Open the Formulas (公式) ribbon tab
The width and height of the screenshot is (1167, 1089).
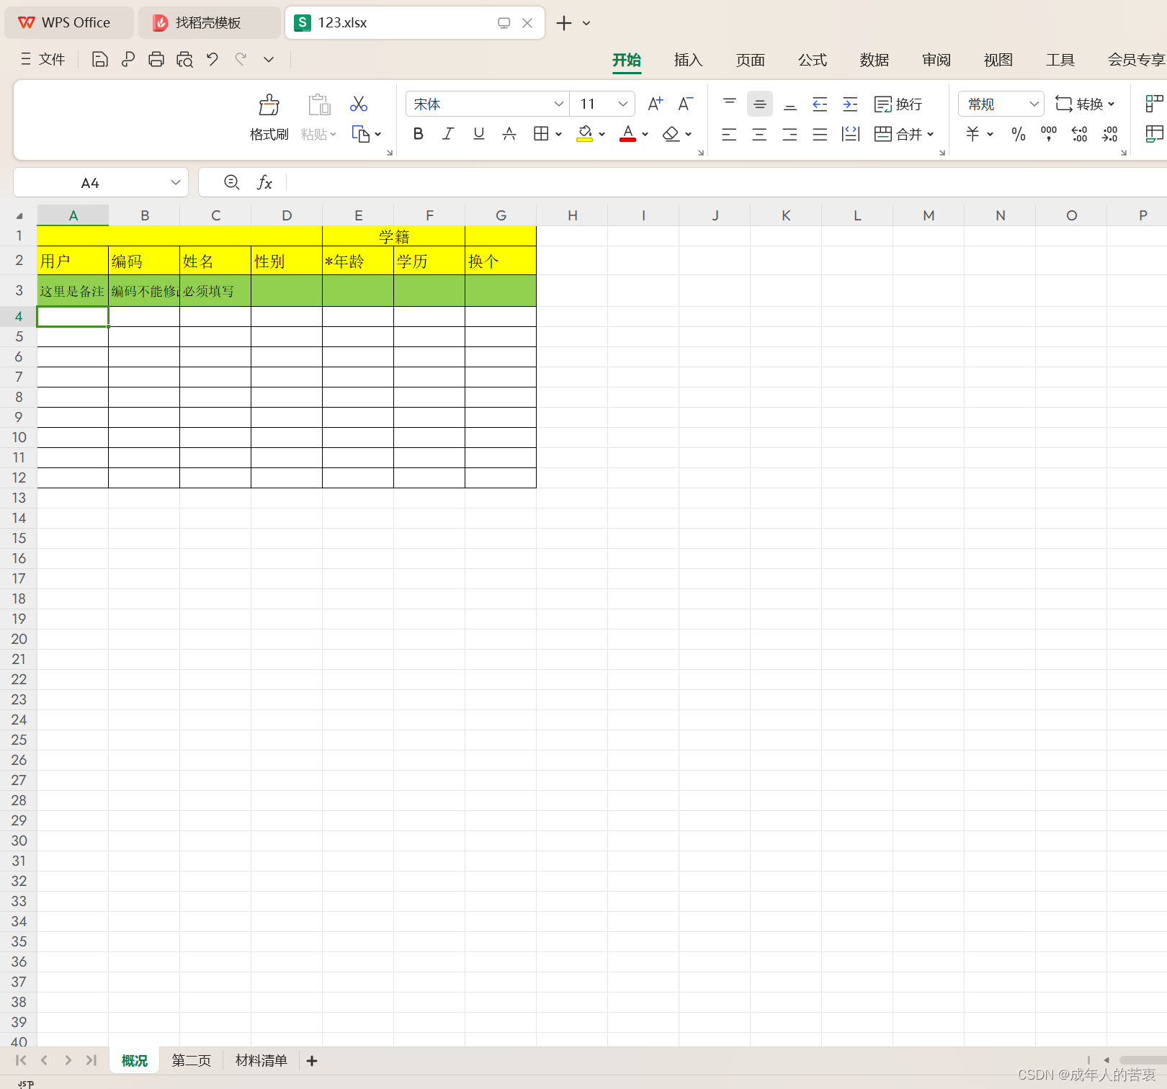(x=812, y=60)
